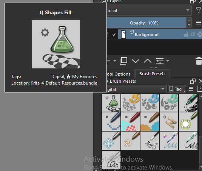Delete layer using the trash icon
This screenshot has width=202, height=171.
coord(199,61)
